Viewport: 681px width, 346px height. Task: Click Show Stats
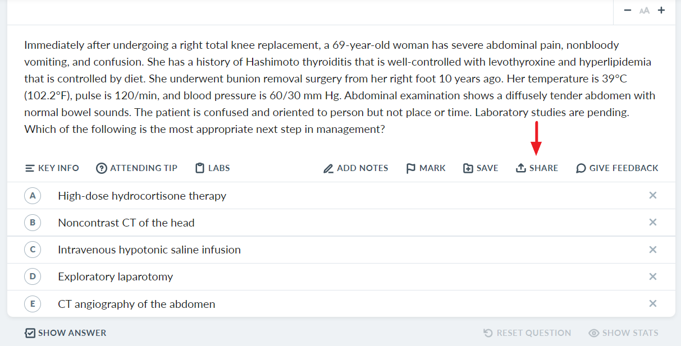click(623, 333)
